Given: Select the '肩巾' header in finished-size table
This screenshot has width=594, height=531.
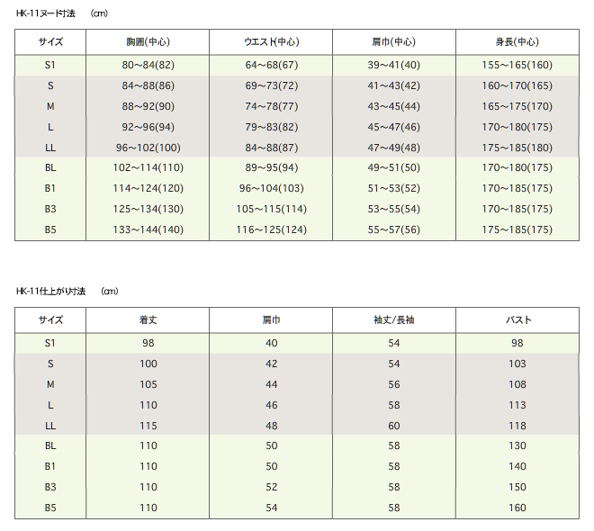Looking at the screenshot, I should 272,320.
